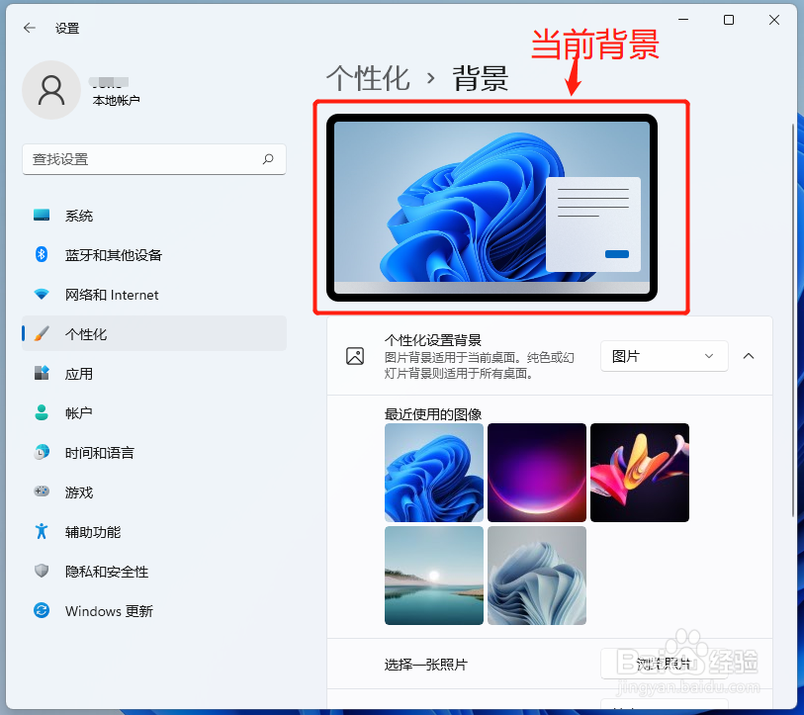The height and width of the screenshot is (715, 804).
Task: Click the 辅助功能 text label
Action: 93,532
